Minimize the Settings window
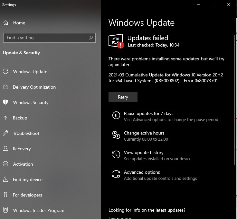 pyautogui.click(x=199, y=4)
